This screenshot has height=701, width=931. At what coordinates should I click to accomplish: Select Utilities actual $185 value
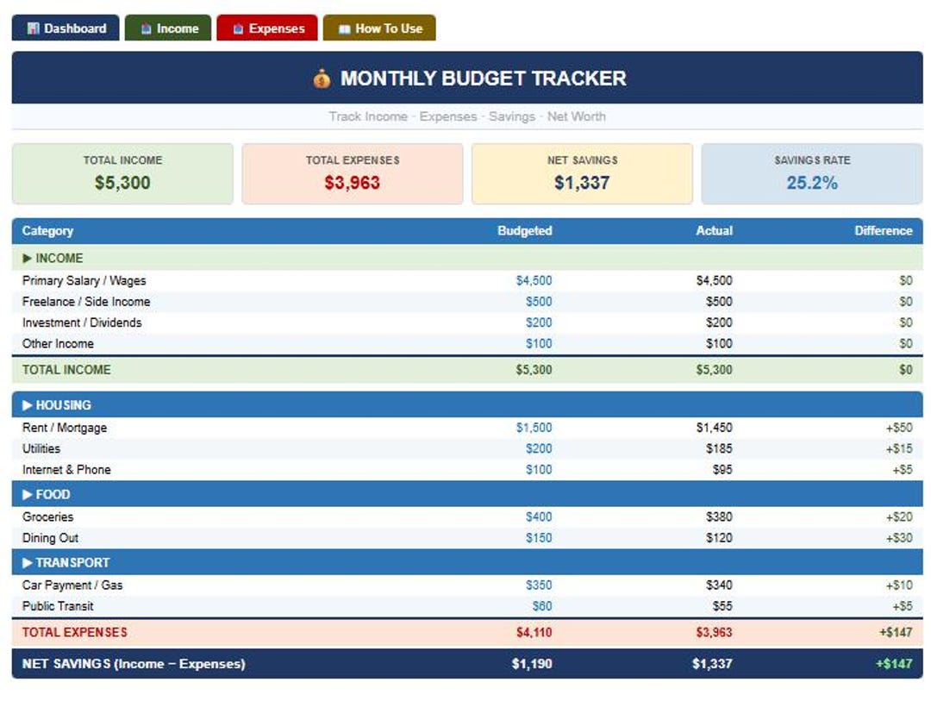[719, 448]
